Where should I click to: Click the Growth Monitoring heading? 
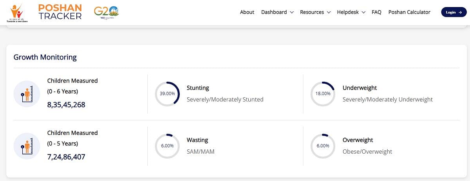pos(45,57)
